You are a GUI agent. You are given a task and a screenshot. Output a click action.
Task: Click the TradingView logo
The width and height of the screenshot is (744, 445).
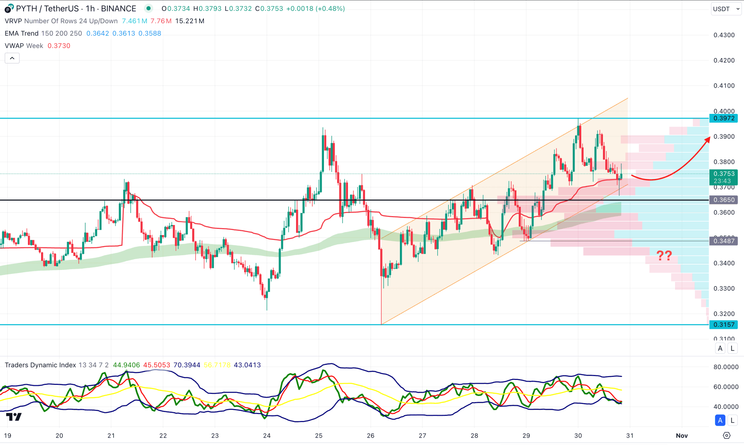14,417
